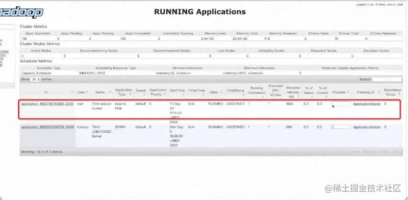Click StartTime cell 'Fri Sep 23'

point(176,113)
